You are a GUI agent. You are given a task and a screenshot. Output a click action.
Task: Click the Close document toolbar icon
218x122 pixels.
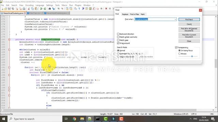17,9
